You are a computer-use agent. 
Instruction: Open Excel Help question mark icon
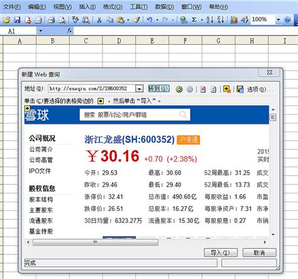tap(287, 20)
